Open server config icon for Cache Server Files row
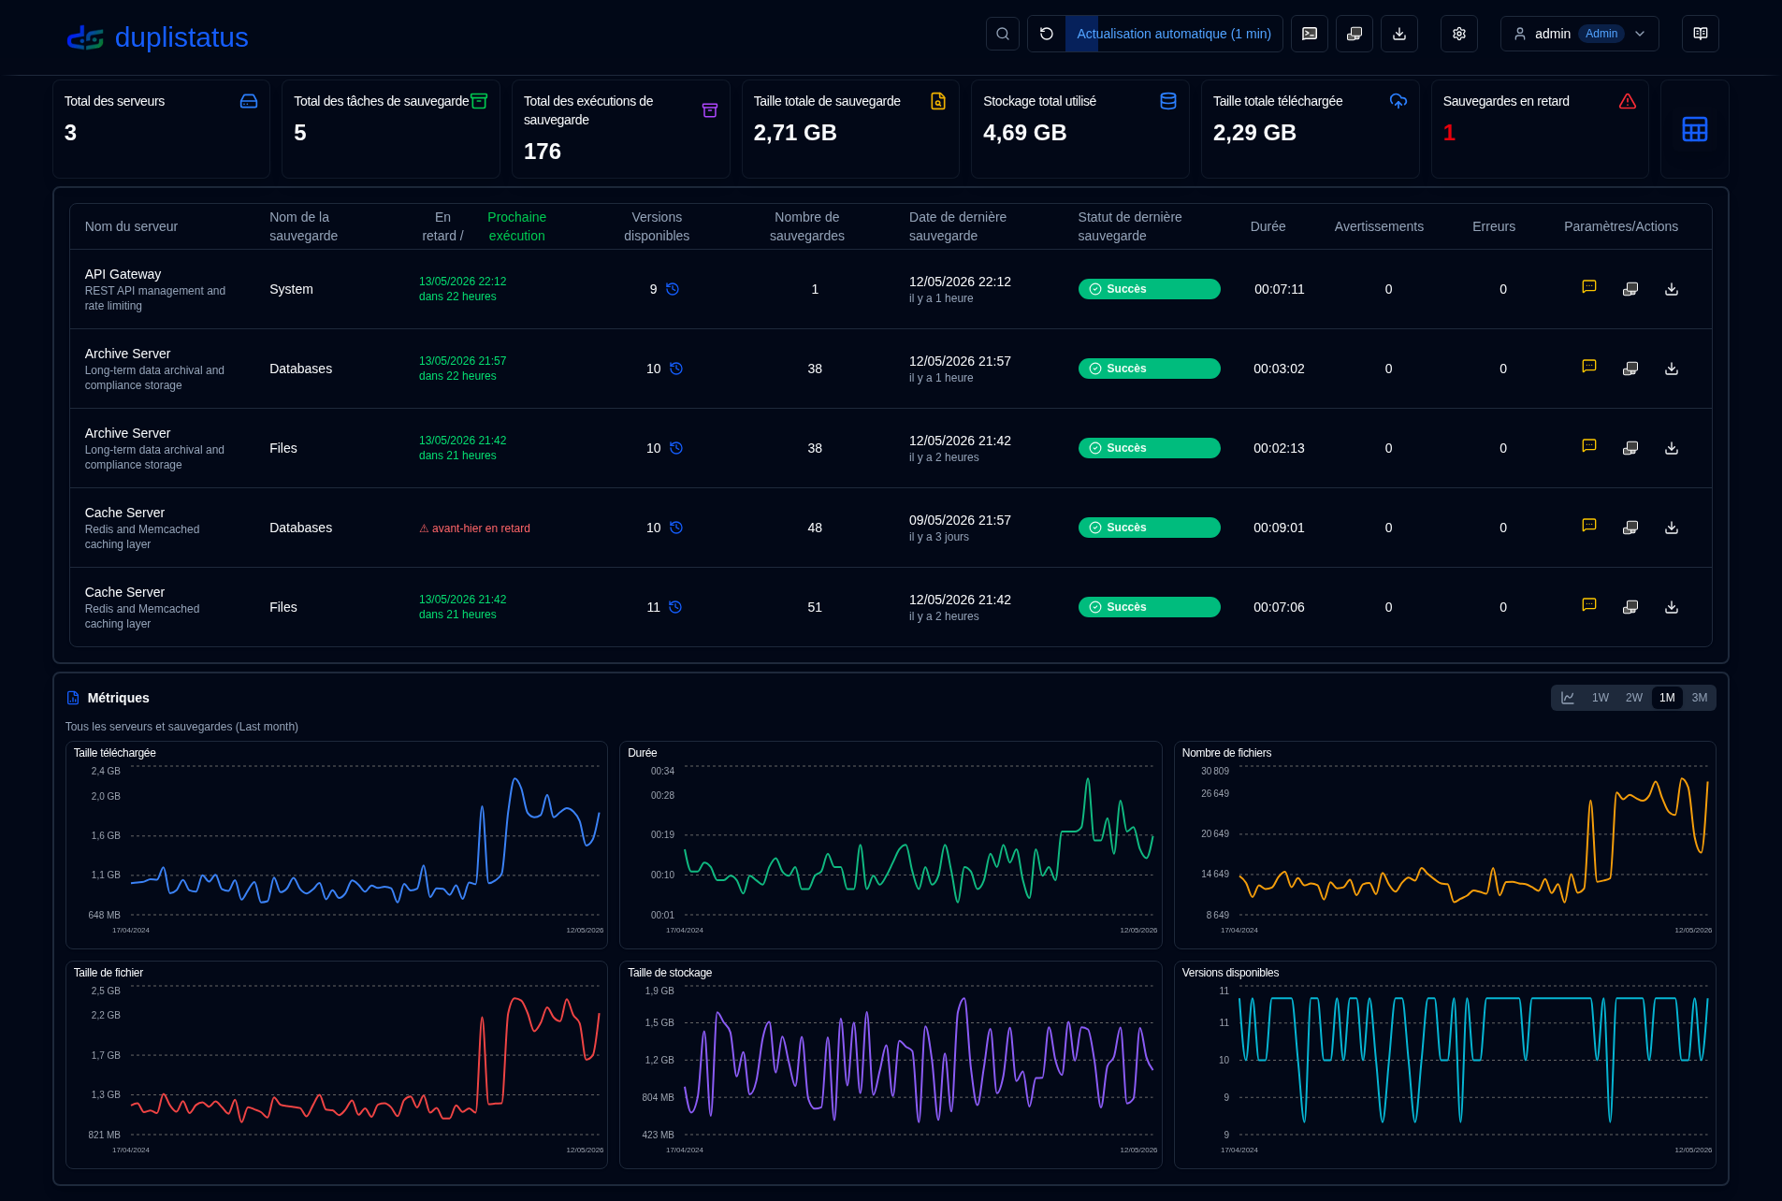The height and width of the screenshot is (1201, 1782). [x=1630, y=607]
